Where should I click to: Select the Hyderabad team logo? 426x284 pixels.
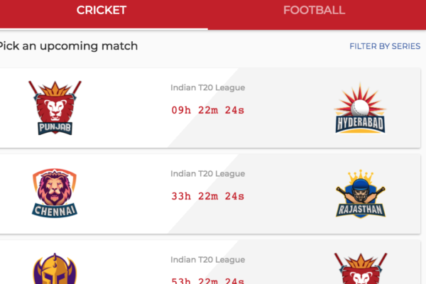click(x=360, y=109)
